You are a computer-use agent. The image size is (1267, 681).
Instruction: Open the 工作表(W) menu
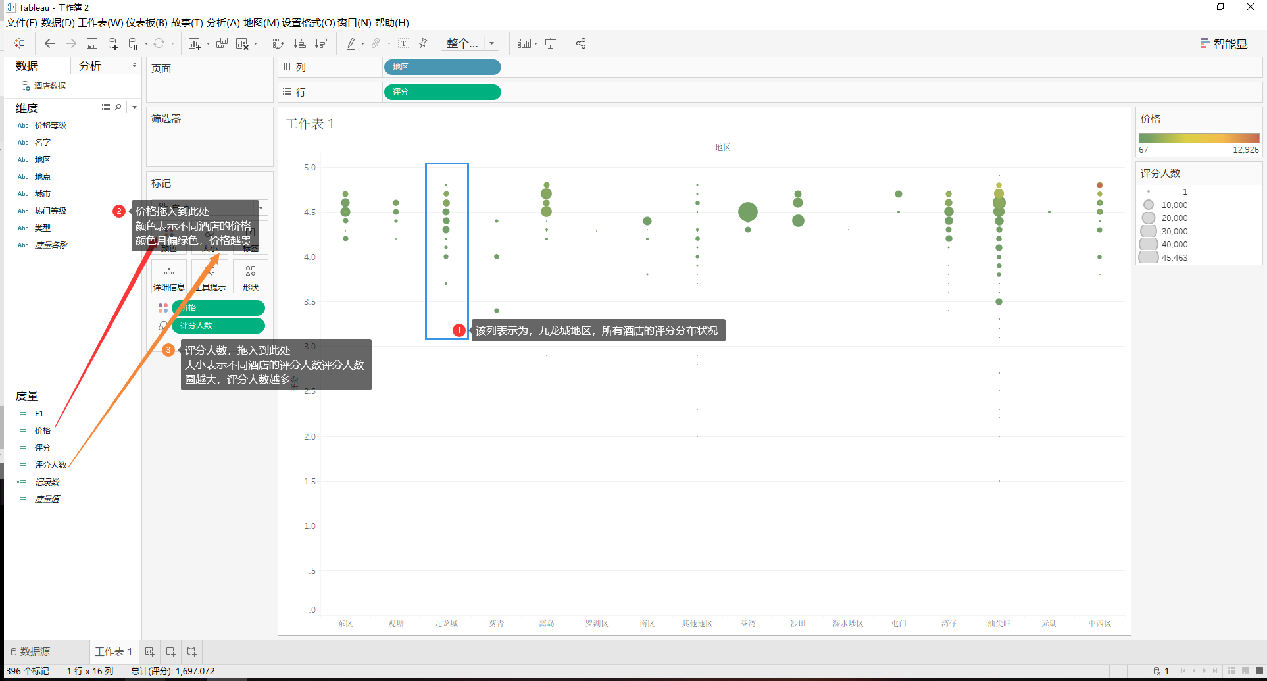(100, 22)
